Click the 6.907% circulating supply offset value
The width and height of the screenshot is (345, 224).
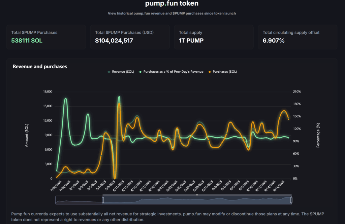point(274,41)
